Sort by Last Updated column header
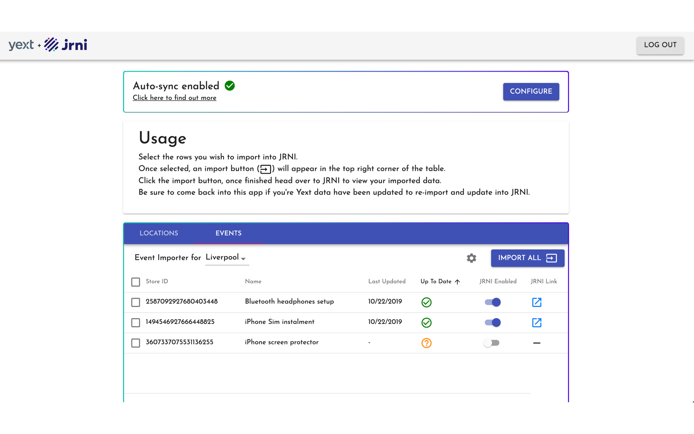 [387, 282]
